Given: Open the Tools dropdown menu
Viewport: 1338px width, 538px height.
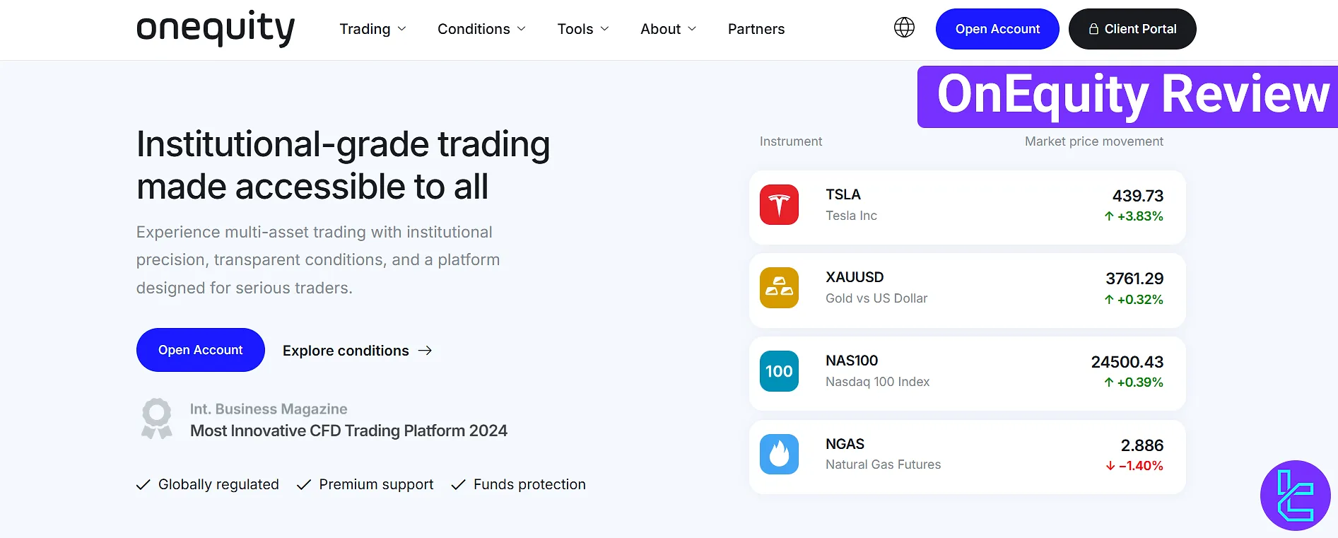Looking at the screenshot, I should pos(582,29).
